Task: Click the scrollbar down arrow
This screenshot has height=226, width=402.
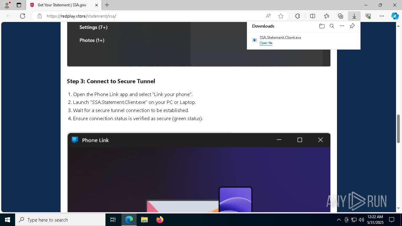Action: pos(399,208)
